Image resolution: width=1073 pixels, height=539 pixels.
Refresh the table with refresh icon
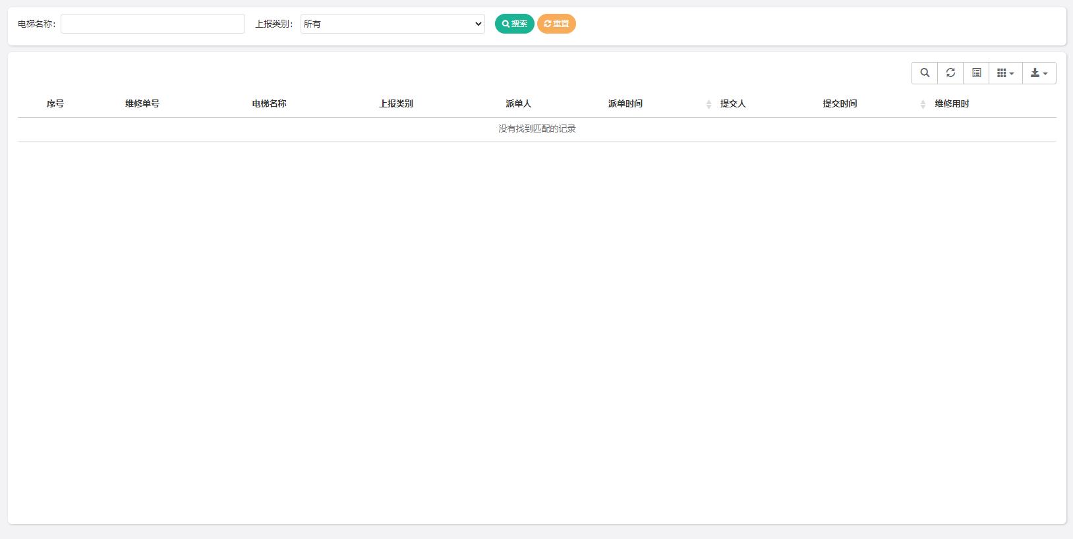[x=950, y=73]
